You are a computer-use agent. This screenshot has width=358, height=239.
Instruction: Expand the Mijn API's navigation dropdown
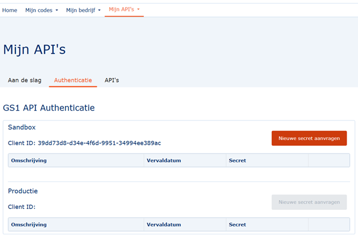[x=124, y=10]
